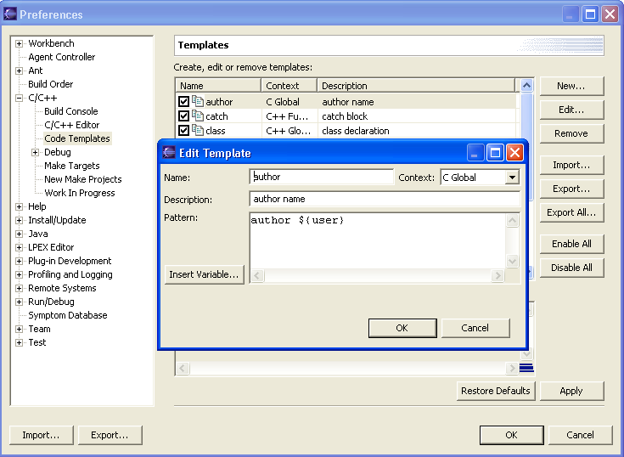Click the Restore Defaults button
Image resolution: width=624 pixels, height=457 pixels.
pos(495,391)
